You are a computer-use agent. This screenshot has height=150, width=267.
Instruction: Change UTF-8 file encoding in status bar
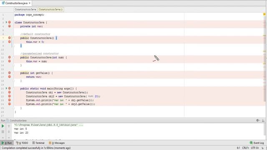pos(255,148)
